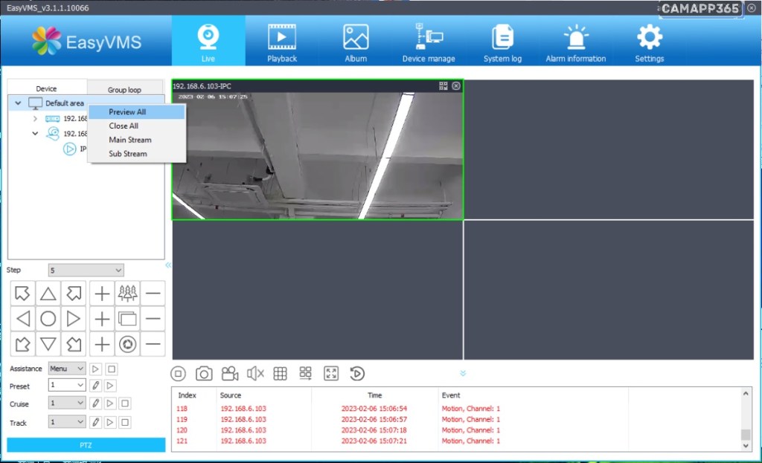Collapse the Default area tree node
Screen dimensions: 762x463
click(x=18, y=103)
